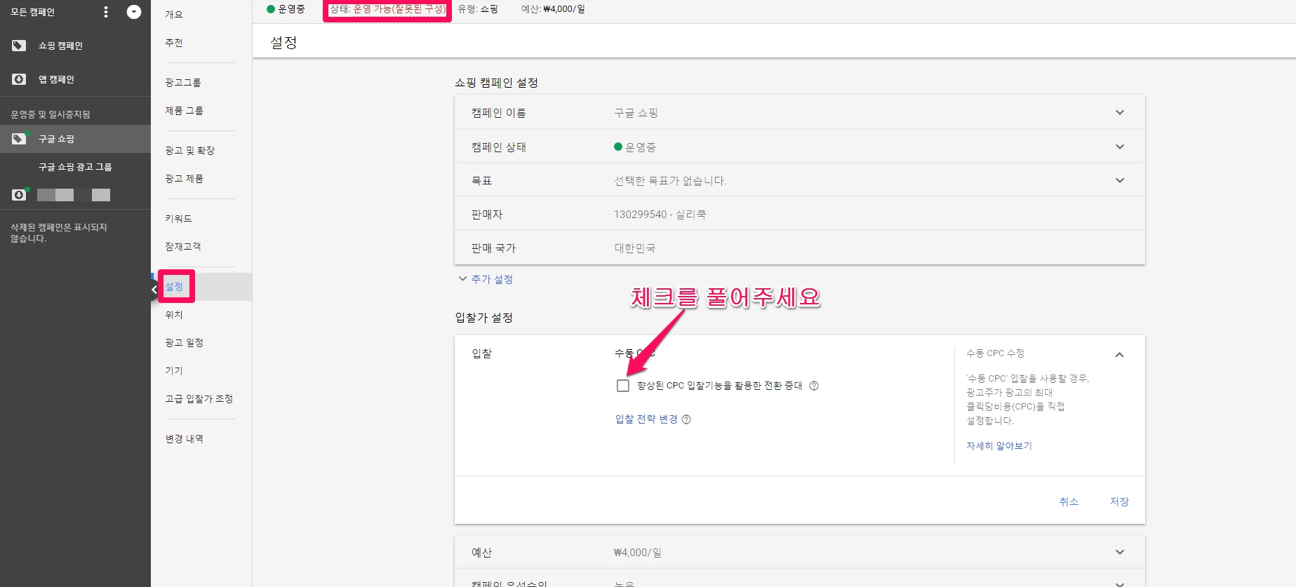Click help icon beside 향상된 CPC option
The height and width of the screenshot is (587, 1296).
point(814,386)
